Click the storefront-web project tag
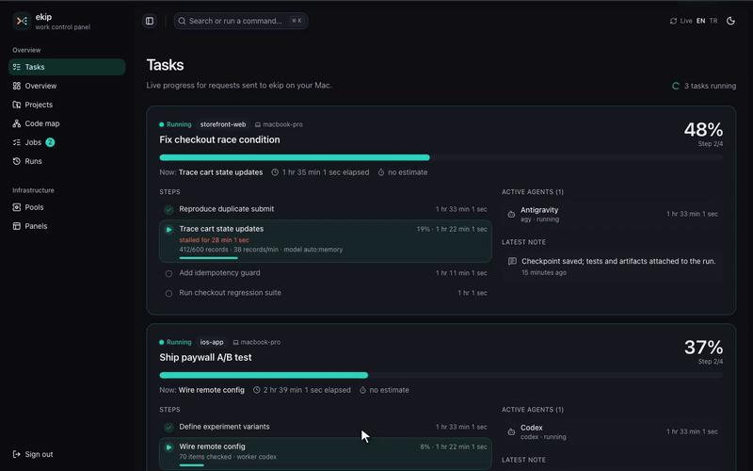 223,124
